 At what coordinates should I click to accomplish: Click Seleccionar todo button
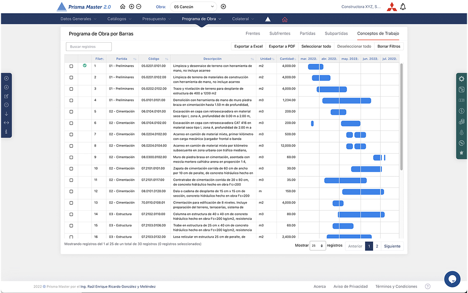[316, 46]
